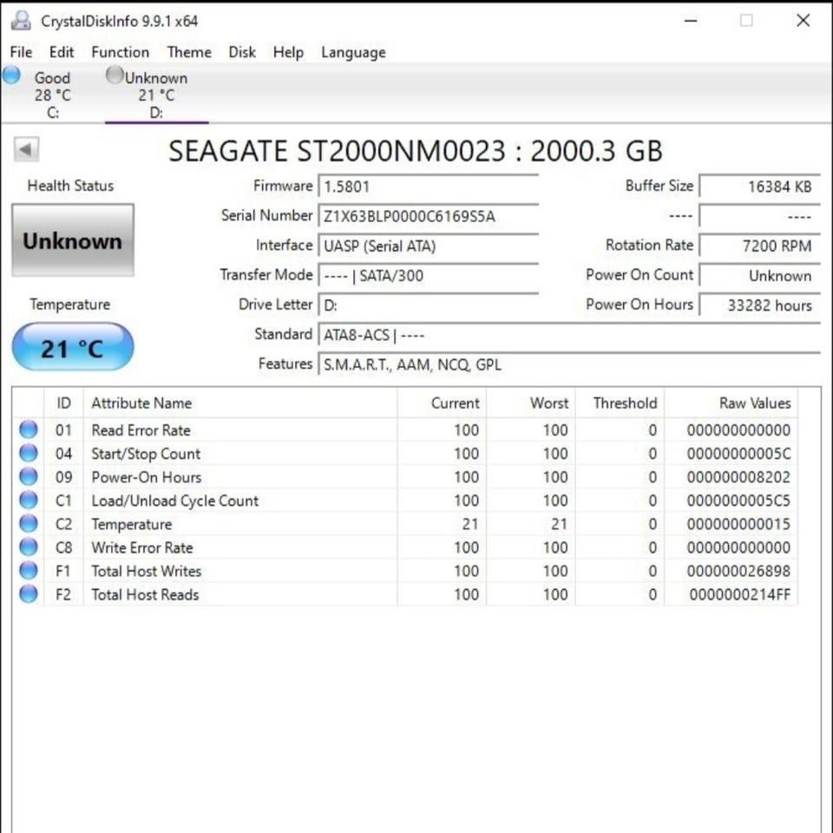Click the status orb for Total Host Reads
Viewport: 833px width, 833px height.
pyautogui.click(x=29, y=594)
